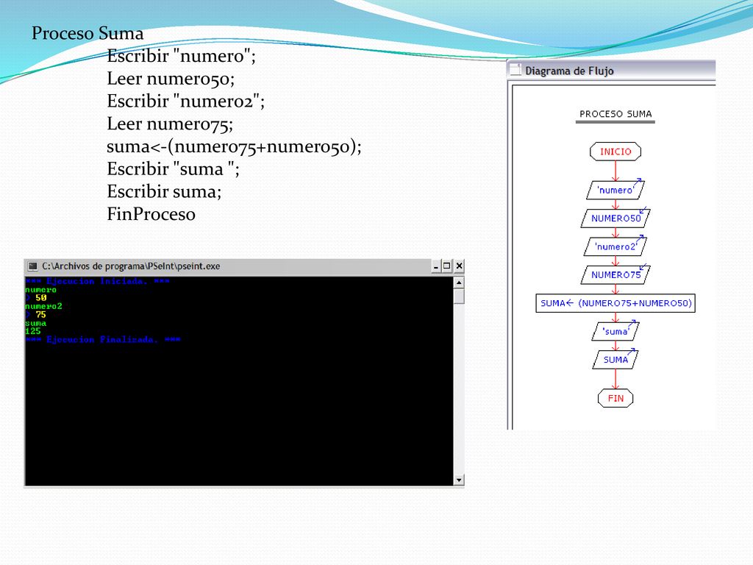Click the 'FinProceso' text
Image resolution: width=753 pixels, height=565 pixels.
pos(151,214)
